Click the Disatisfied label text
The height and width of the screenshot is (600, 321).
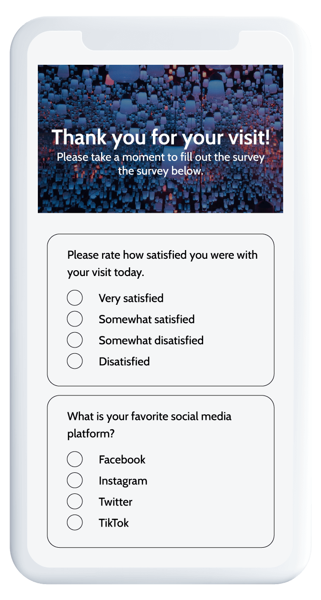click(125, 361)
